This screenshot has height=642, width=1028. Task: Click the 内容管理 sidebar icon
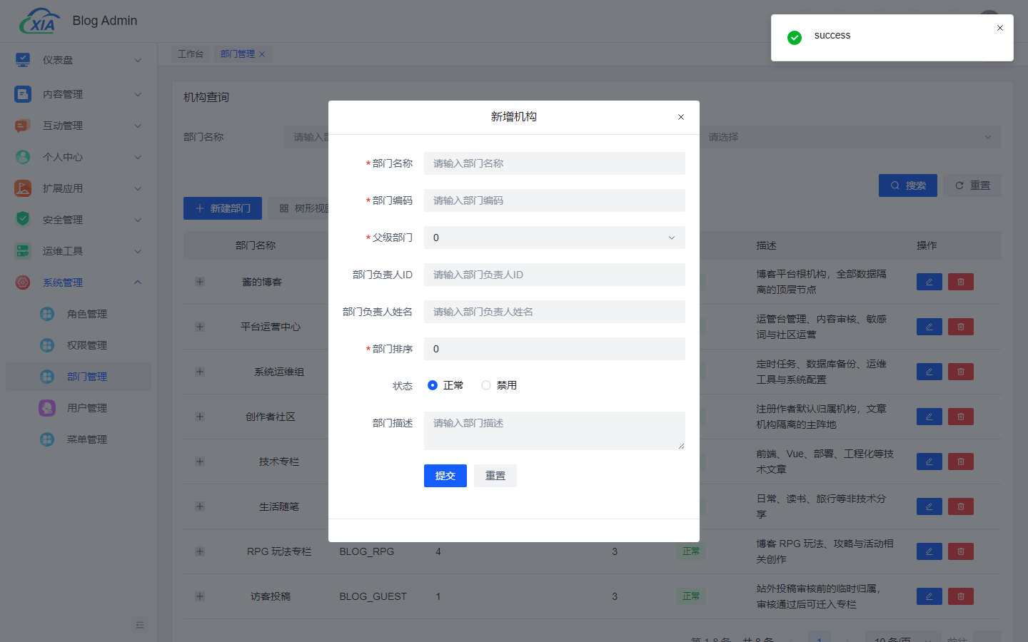coord(23,94)
